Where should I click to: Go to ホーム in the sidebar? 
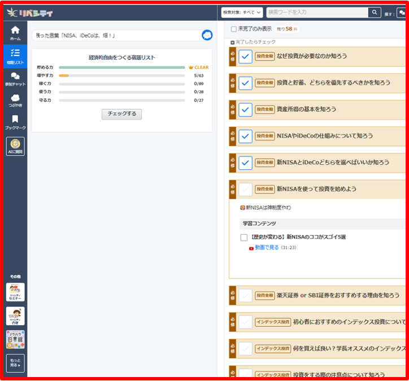tap(15, 33)
